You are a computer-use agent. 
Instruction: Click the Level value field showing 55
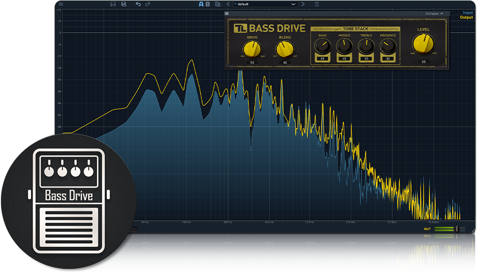click(423, 62)
